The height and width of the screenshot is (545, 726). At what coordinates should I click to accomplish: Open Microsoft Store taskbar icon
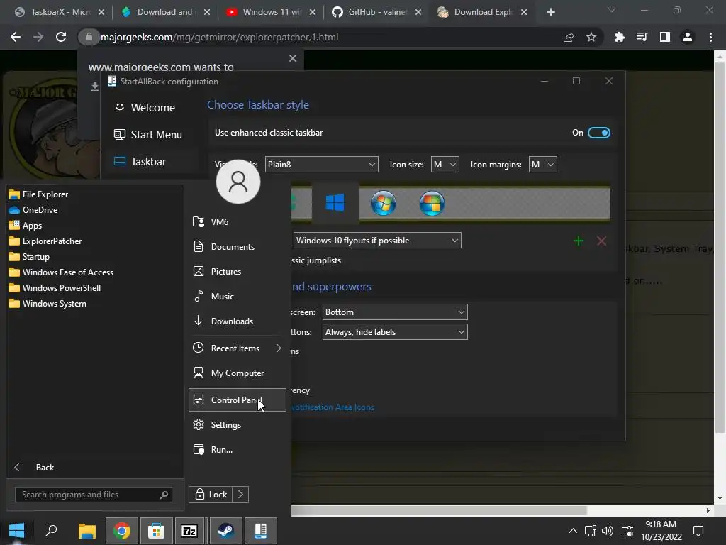click(156, 531)
